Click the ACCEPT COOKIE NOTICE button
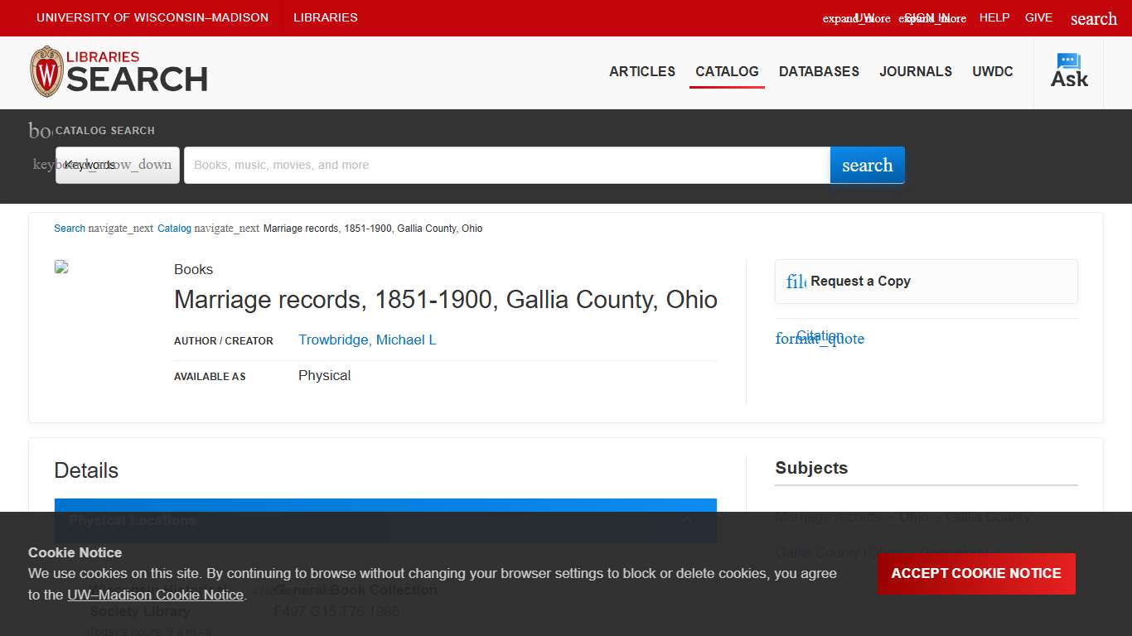1132x636 pixels. (x=975, y=573)
